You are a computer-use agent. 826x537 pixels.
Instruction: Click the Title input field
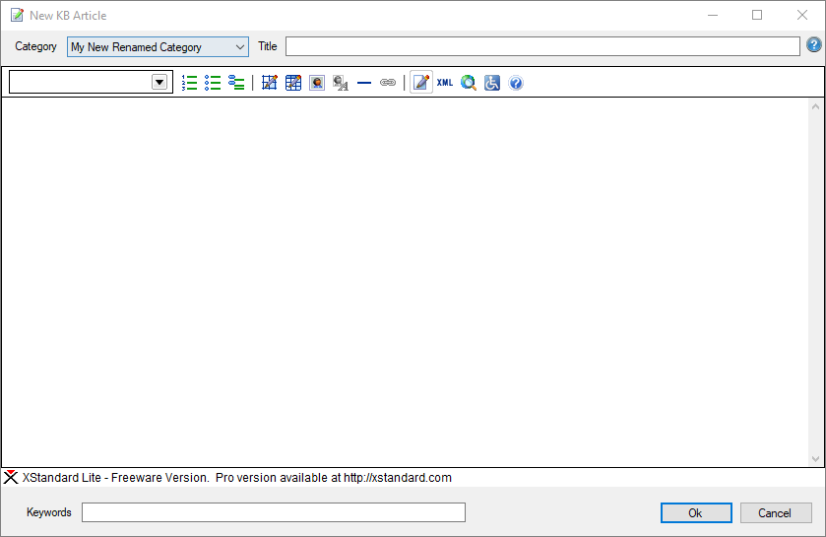point(542,46)
